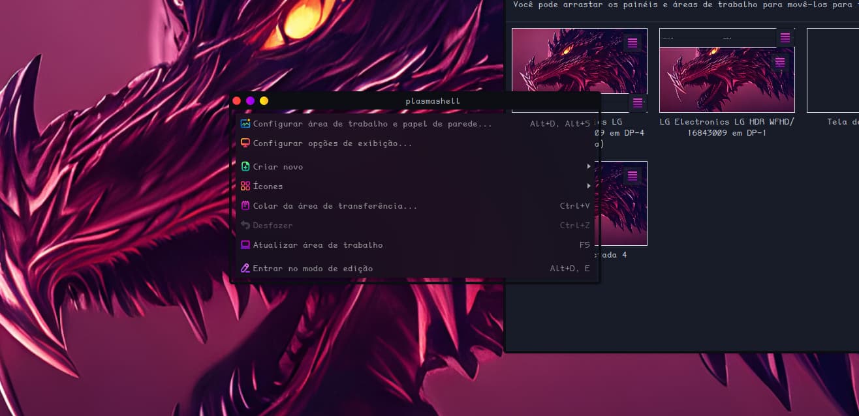Select the empty screen thumbnail labeled Tela

833,70
